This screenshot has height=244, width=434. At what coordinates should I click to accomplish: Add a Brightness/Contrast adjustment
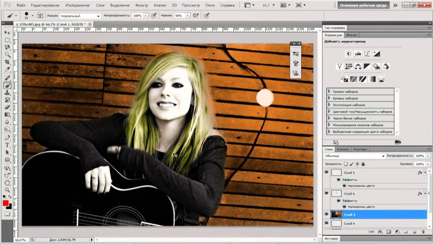coord(349,54)
